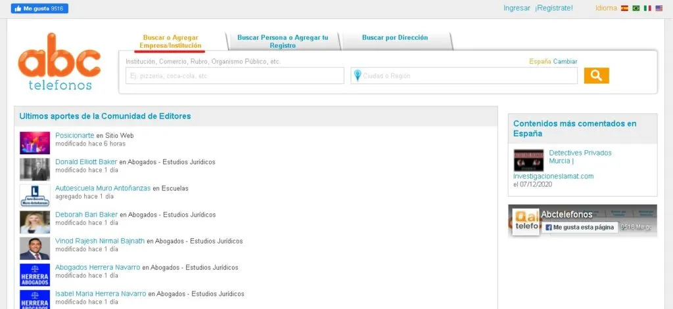
Task: Open the Buscar por Dirección tab
Action: (x=394, y=38)
